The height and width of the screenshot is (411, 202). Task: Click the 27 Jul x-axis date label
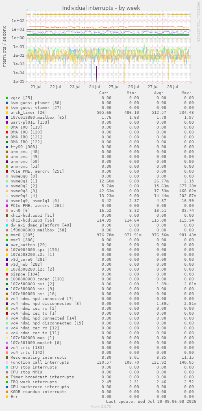click(x=153, y=87)
